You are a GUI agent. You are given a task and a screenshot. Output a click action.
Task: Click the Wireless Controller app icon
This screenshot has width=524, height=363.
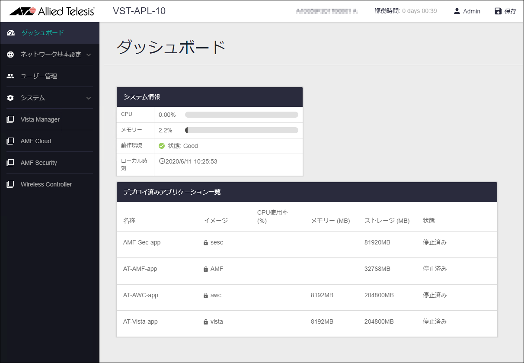tap(11, 184)
